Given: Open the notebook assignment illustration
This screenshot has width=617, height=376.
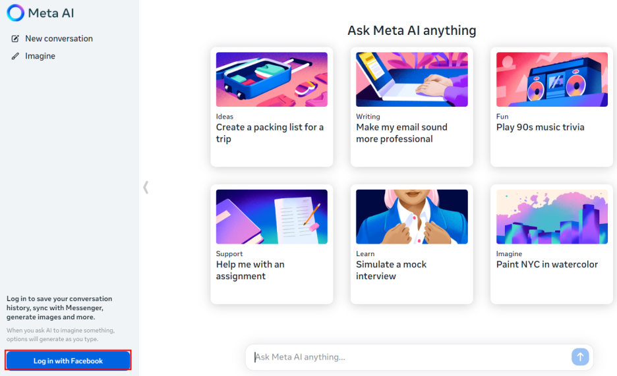Looking at the screenshot, I should [272, 217].
